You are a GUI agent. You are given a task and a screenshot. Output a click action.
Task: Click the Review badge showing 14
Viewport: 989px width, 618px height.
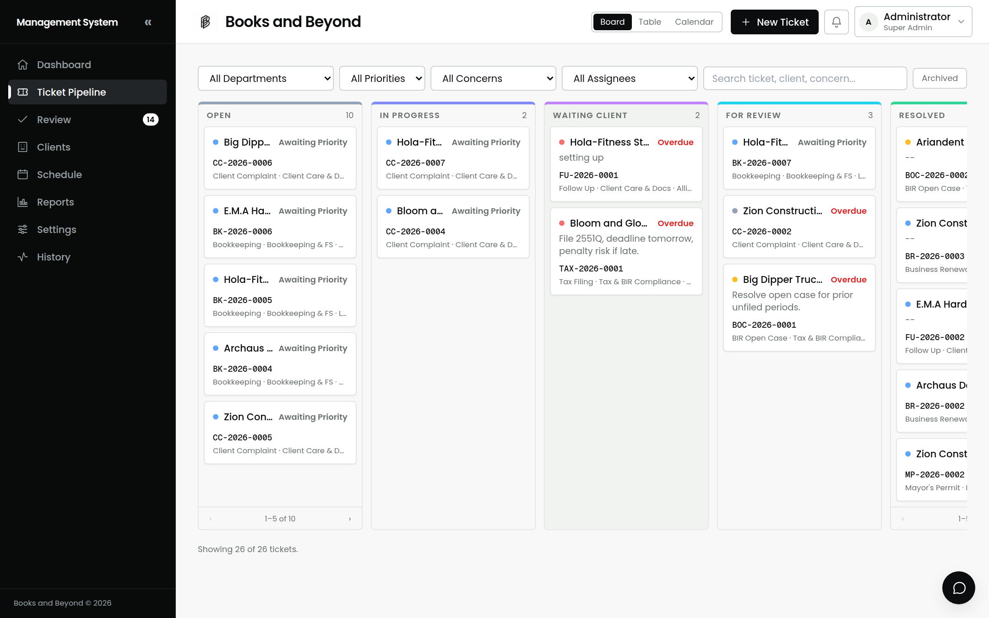point(151,119)
